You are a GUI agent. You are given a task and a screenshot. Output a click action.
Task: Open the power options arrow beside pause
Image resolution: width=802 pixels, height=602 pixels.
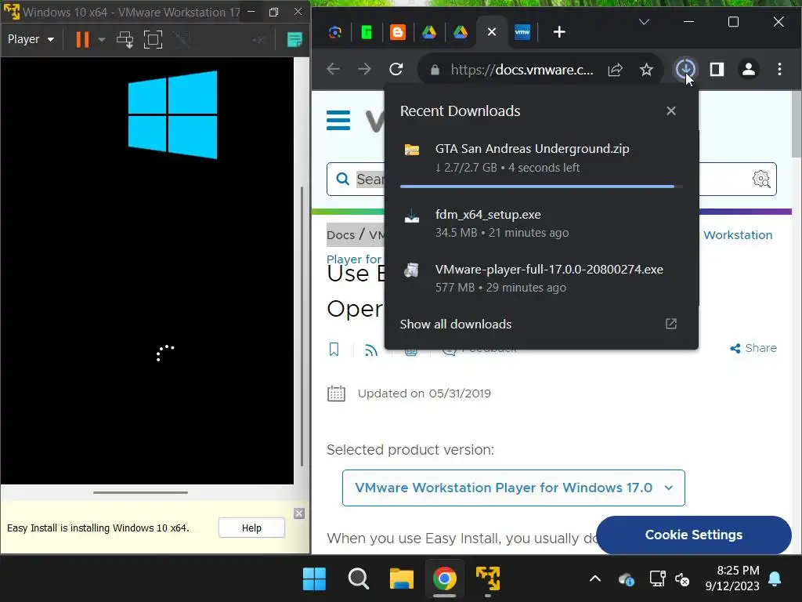[x=101, y=39]
